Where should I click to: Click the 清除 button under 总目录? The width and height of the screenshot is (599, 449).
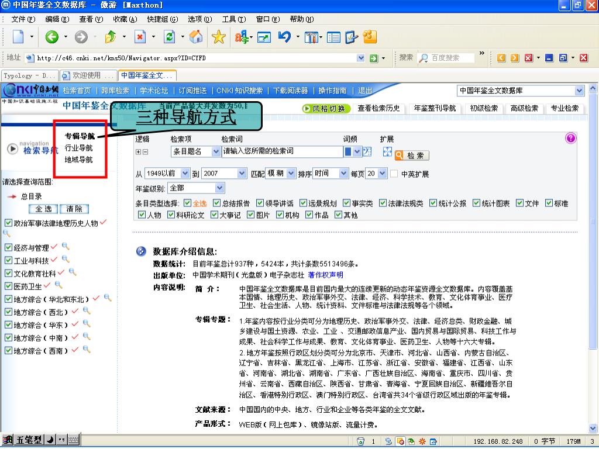[74, 209]
